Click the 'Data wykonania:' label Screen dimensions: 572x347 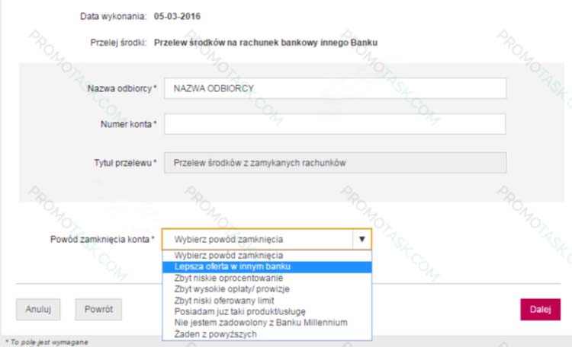[113, 17]
